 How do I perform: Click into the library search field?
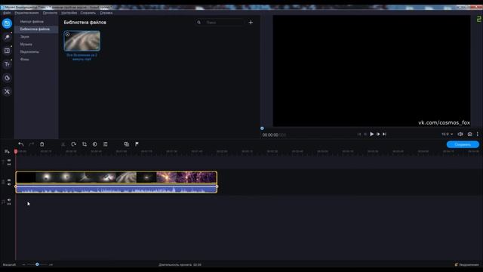[224, 22]
